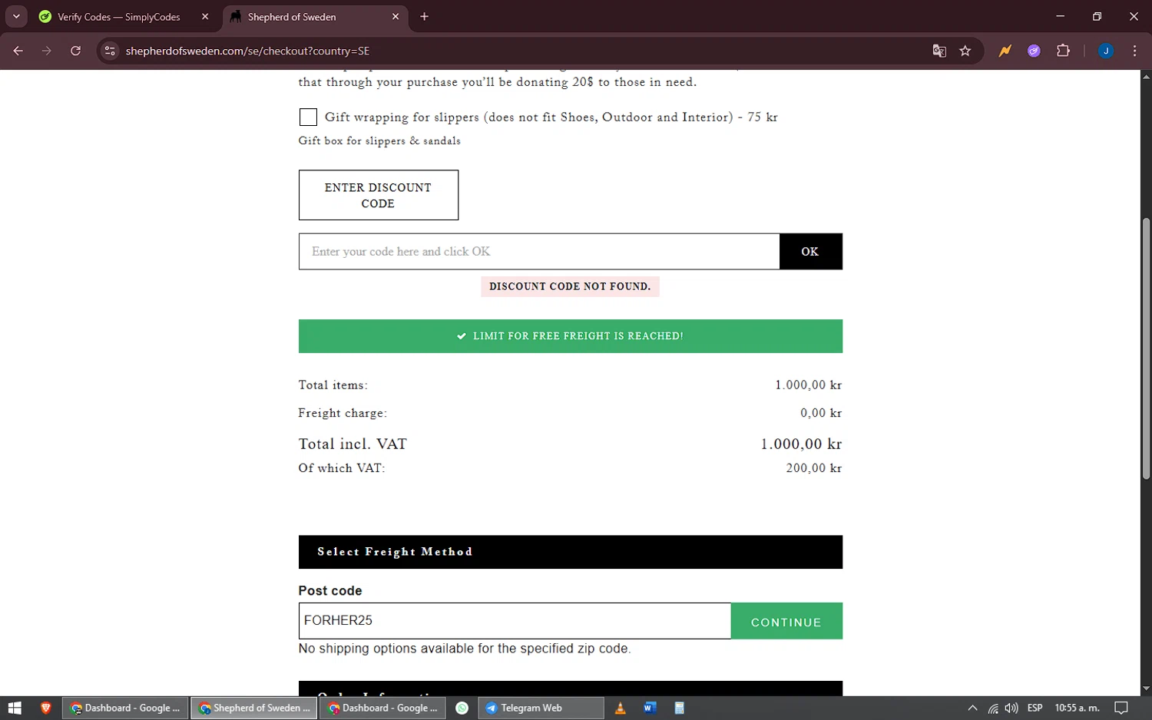1152x720 pixels.
Task: Bookmark this page with the star icon
Action: coord(965,51)
